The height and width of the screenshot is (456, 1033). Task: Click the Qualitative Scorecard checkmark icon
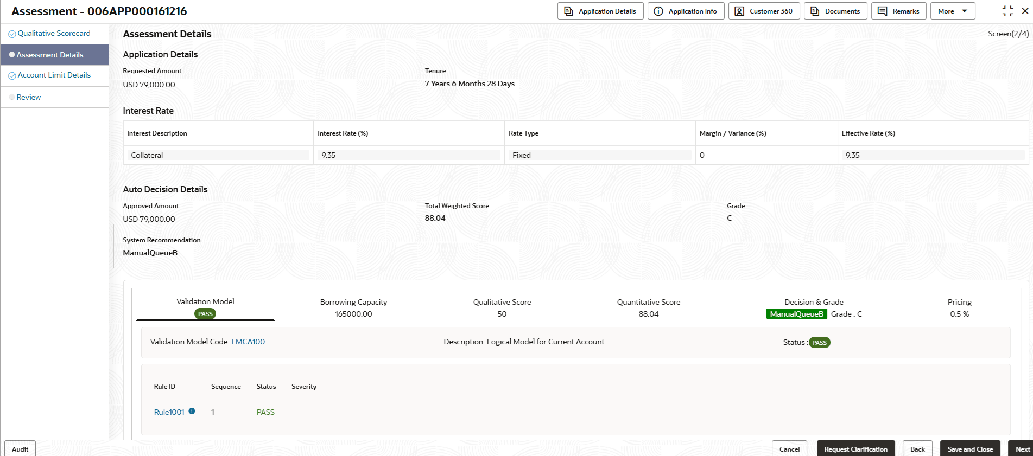[x=12, y=34]
